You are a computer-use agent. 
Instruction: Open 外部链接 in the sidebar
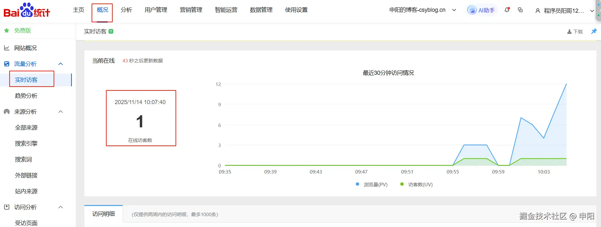pos(26,175)
